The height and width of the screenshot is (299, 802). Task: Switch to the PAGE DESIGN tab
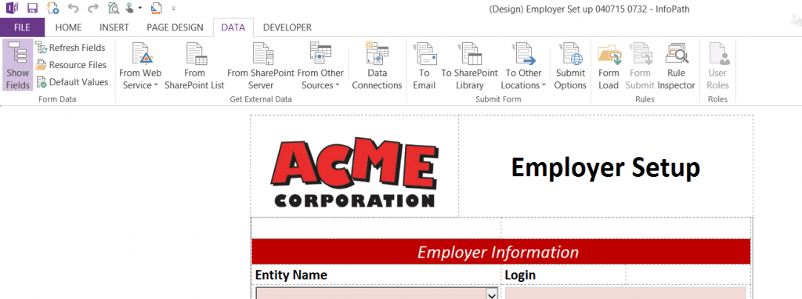pos(175,27)
